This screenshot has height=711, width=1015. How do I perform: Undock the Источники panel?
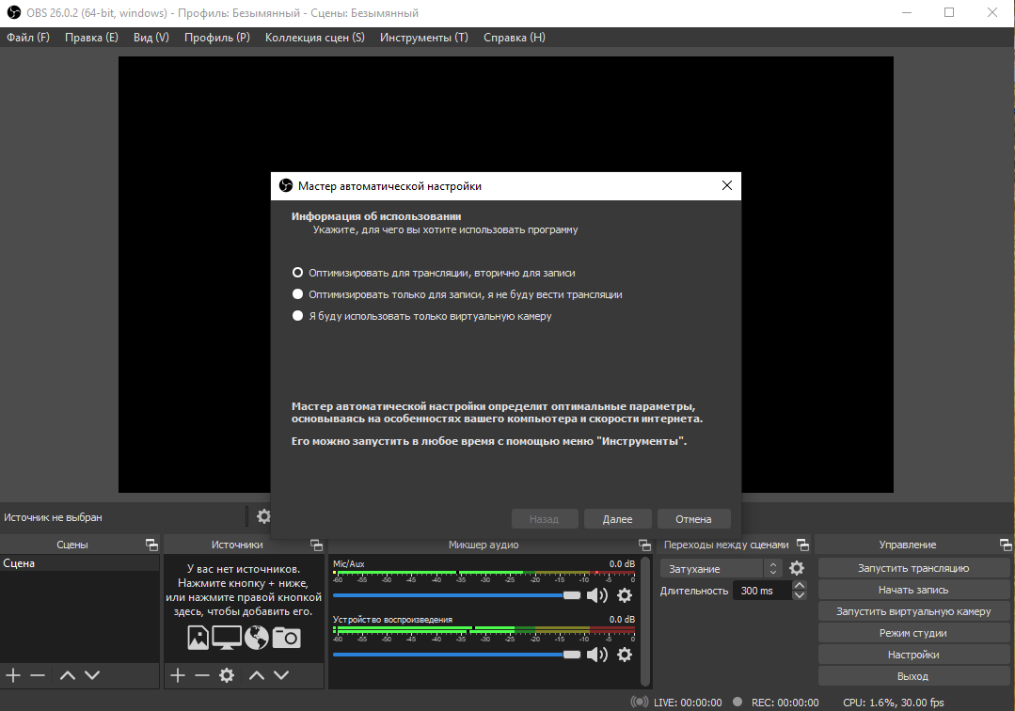pos(316,545)
